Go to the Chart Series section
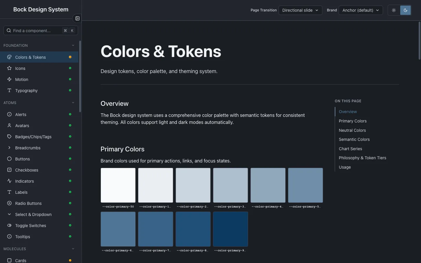421x263 pixels. pyautogui.click(x=350, y=149)
